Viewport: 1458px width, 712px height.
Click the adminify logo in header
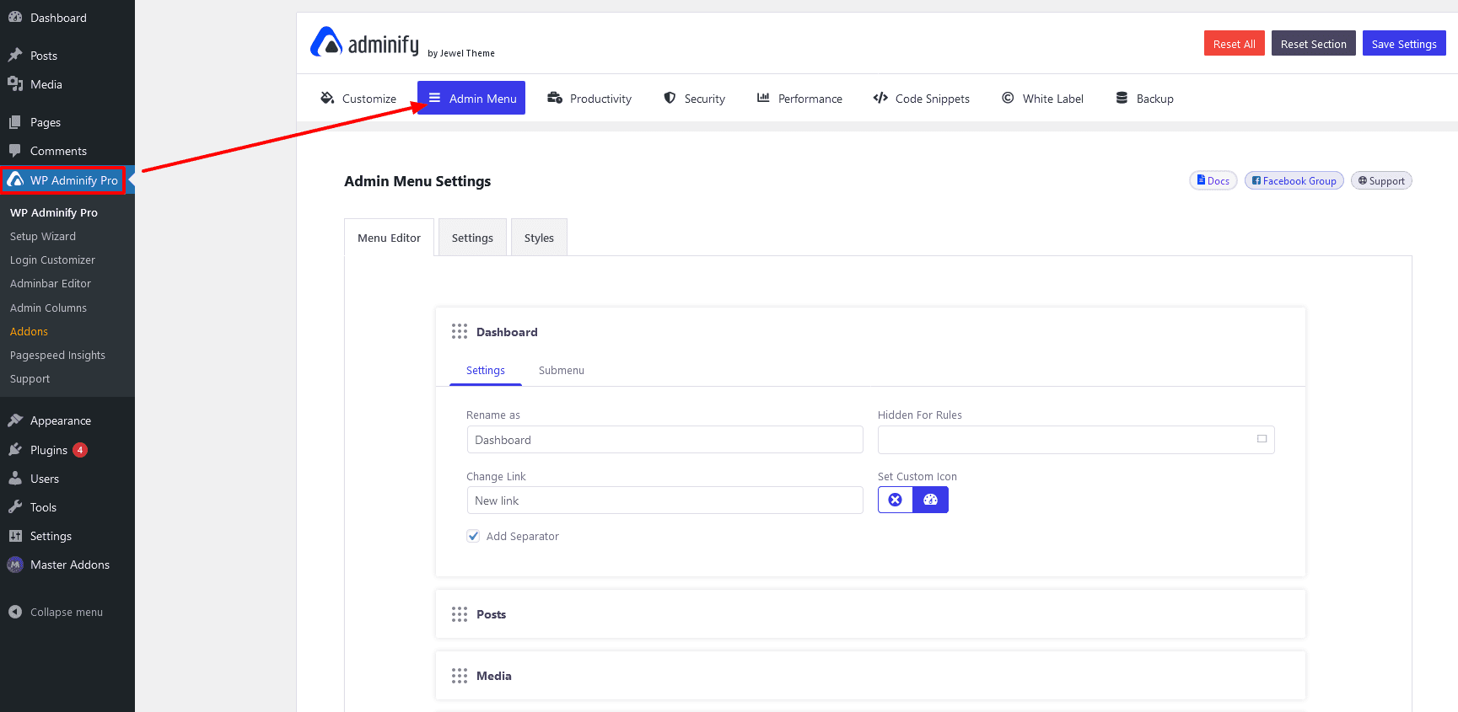click(x=364, y=42)
